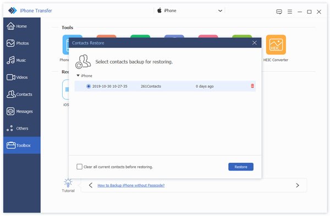This screenshot has width=330, height=216.
Task: Open the iPhone device dropdown
Action: (189, 10)
